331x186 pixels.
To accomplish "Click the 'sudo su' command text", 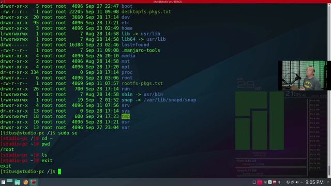I will (68, 133).
